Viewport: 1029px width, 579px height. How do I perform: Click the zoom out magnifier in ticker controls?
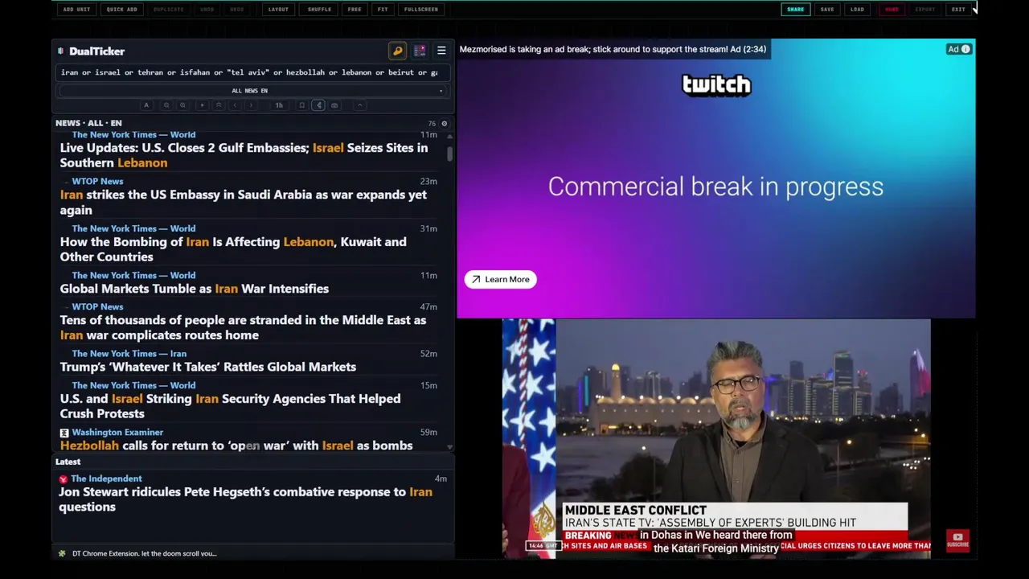tap(166, 105)
